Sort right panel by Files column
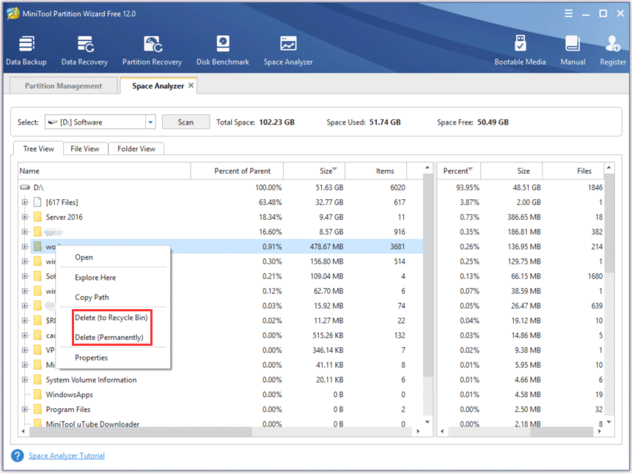Image resolution: width=632 pixels, height=474 pixels. click(x=573, y=171)
